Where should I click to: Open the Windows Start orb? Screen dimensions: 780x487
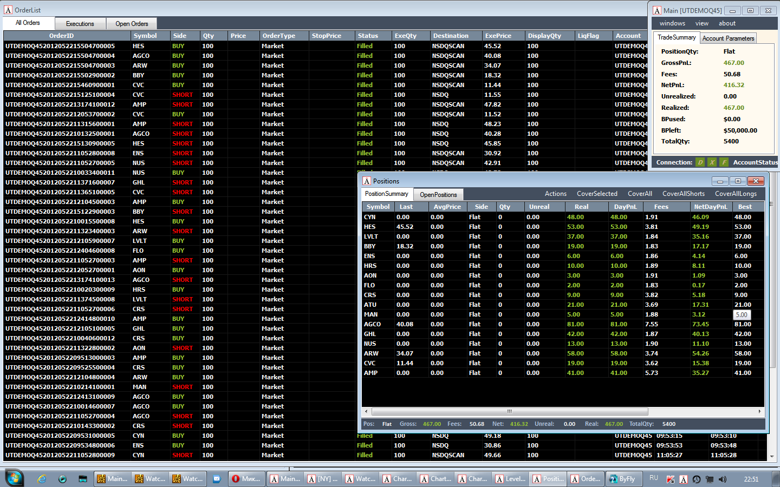pos(14,478)
